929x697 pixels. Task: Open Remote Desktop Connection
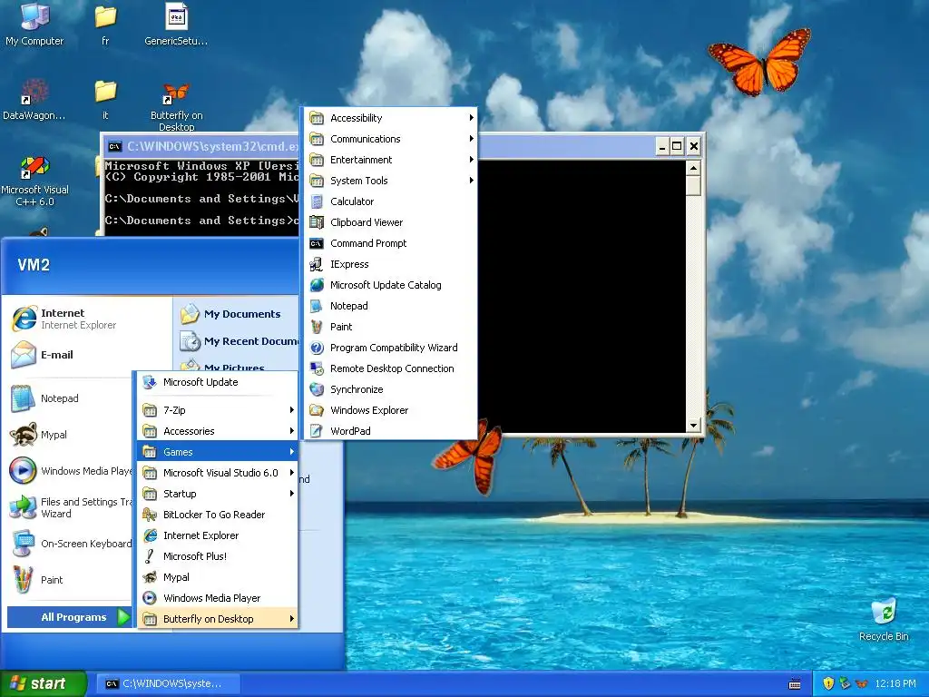click(390, 368)
